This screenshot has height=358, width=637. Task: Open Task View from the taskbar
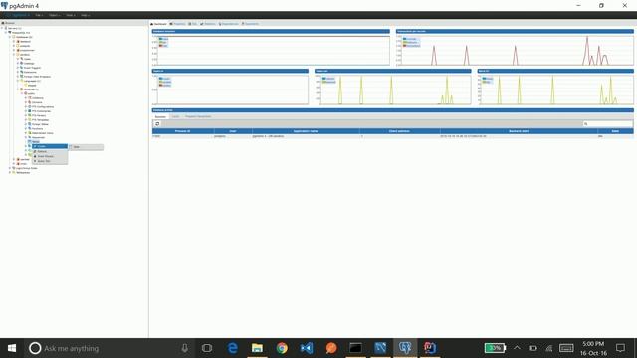(x=207, y=348)
